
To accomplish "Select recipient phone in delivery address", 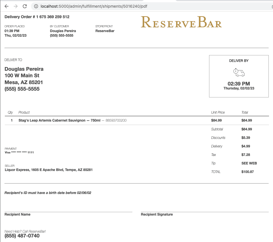I will pyautogui.click(x=22, y=89).
